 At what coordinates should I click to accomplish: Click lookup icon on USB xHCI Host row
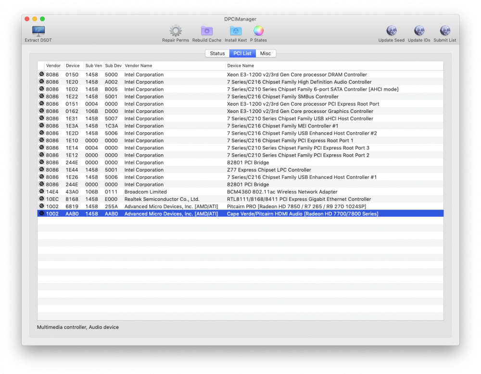[41, 118]
